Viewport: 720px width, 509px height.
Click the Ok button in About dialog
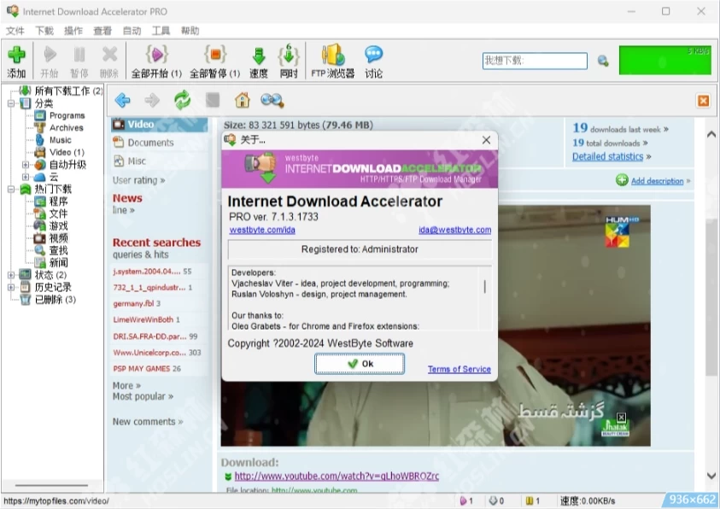(360, 364)
